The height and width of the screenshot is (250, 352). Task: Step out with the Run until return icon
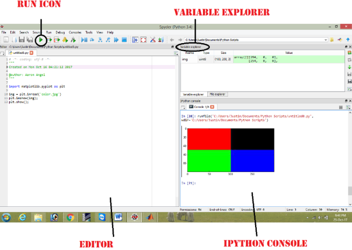[108, 40]
